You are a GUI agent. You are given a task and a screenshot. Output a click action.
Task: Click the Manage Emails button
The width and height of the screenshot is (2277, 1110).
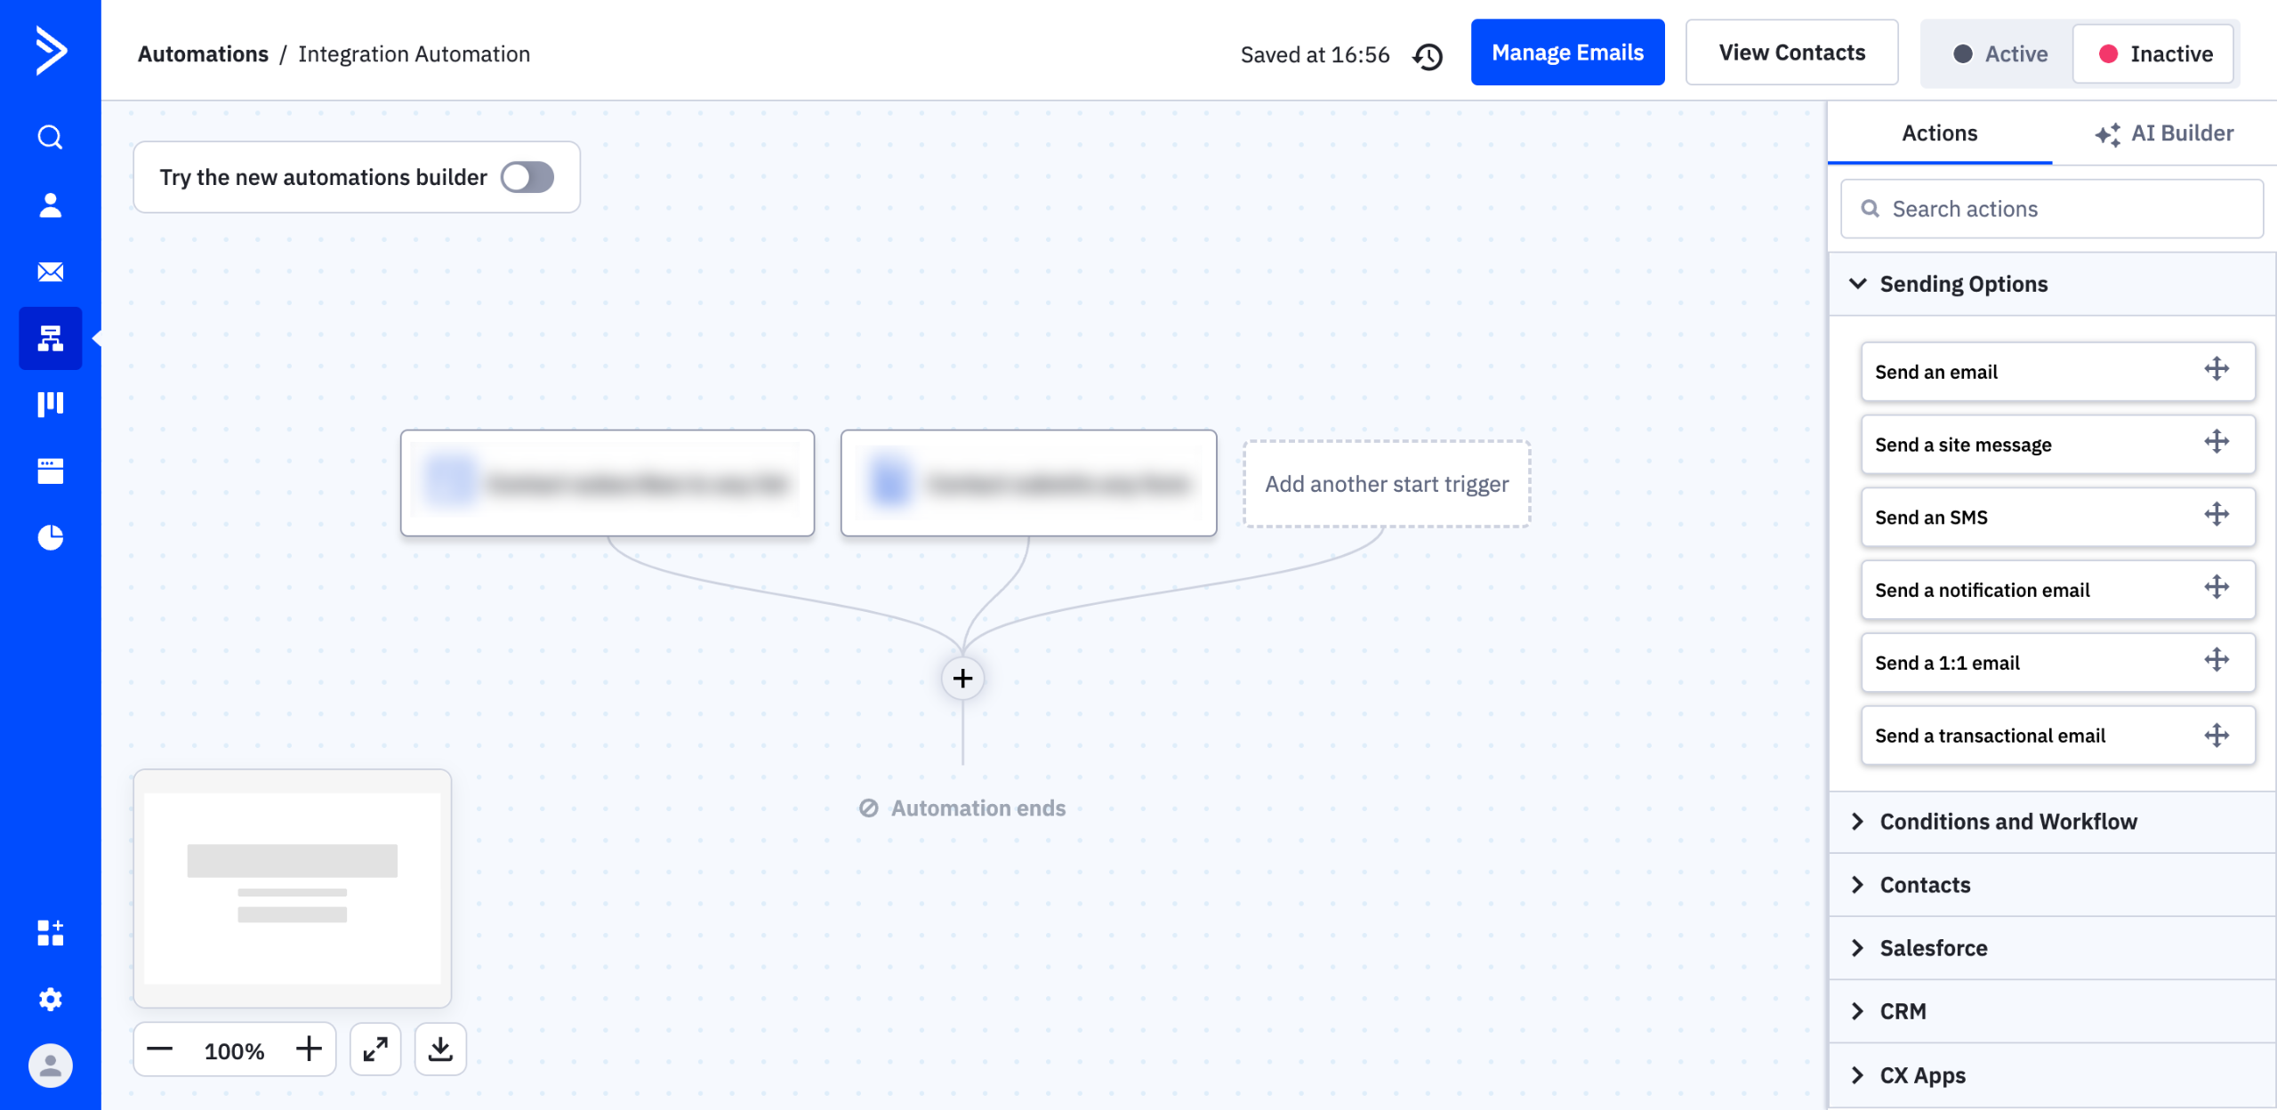point(1568,52)
